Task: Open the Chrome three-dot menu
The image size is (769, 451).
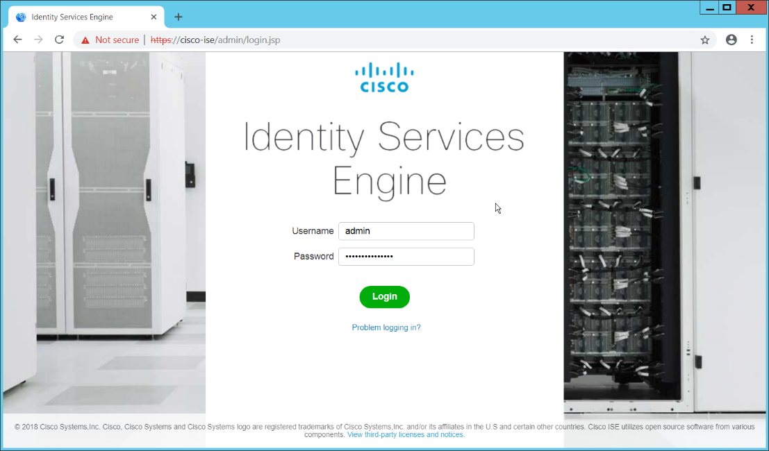Action: [x=752, y=40]
